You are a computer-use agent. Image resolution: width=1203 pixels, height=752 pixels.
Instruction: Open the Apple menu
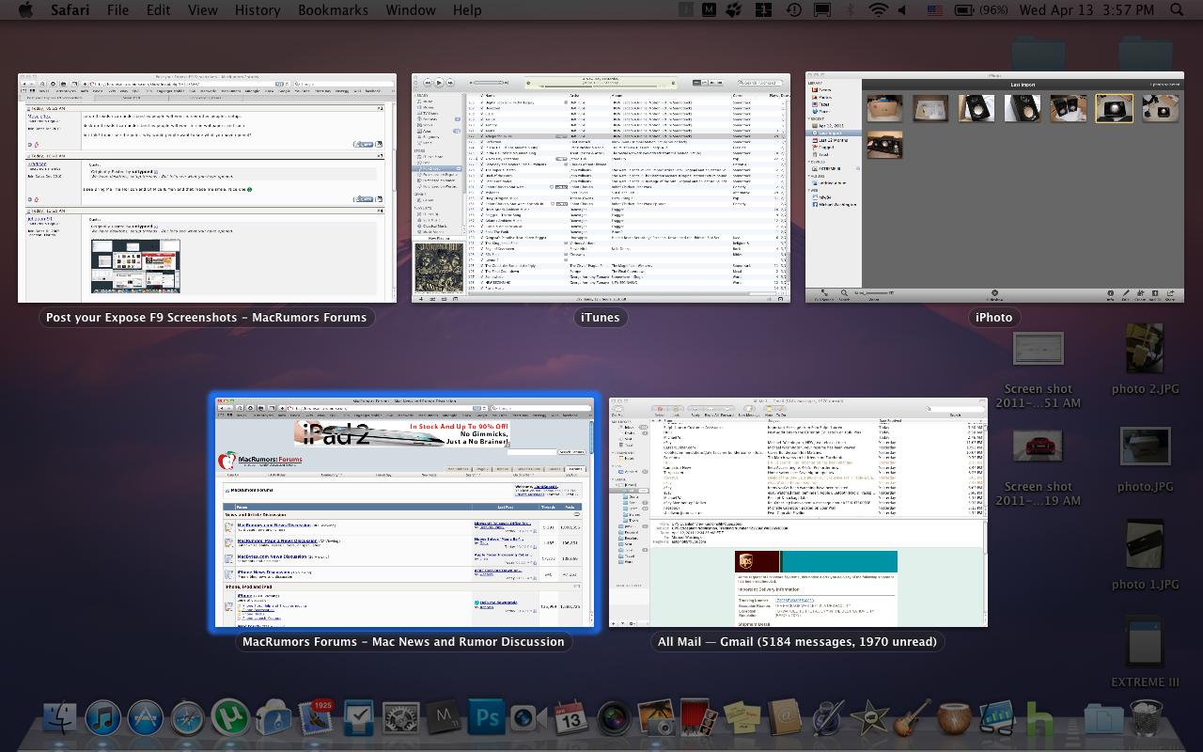[x=25, y=10]
